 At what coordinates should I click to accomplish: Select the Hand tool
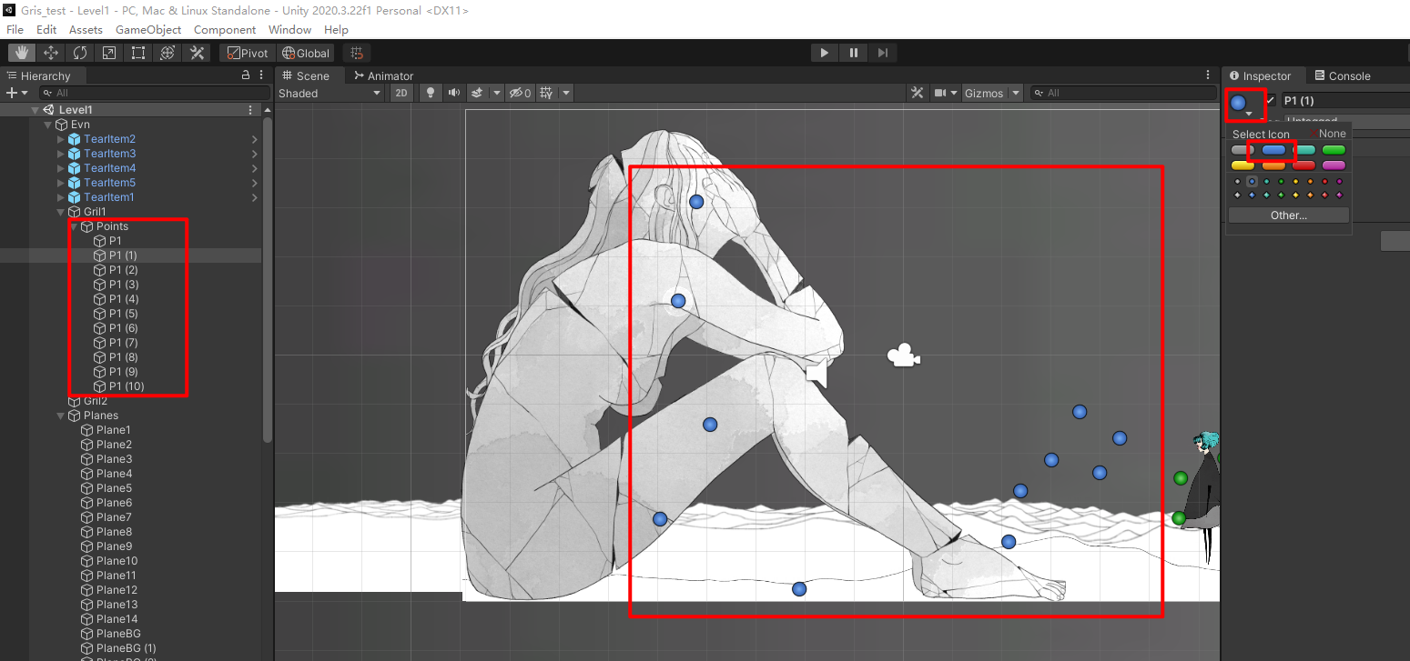[23, 53]
